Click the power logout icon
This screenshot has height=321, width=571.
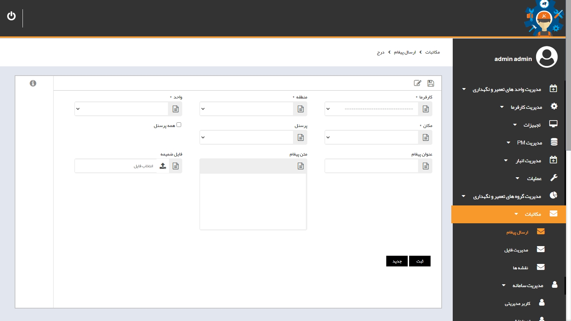click(x=11, y=16)
